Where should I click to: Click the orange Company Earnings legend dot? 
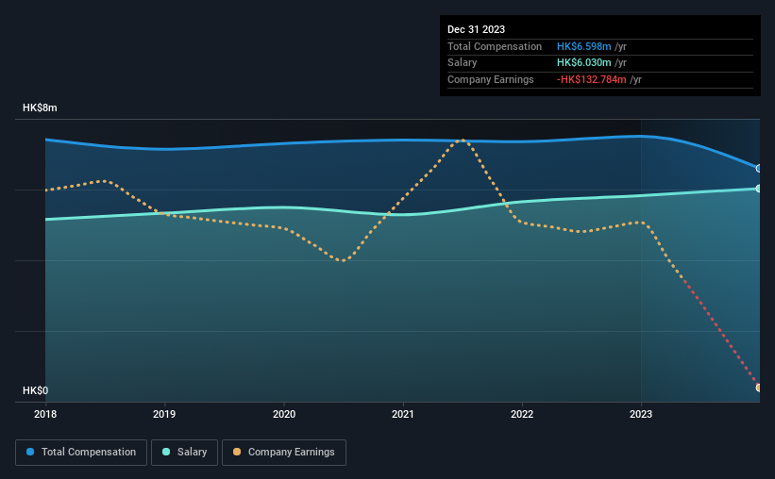[237, 452]
